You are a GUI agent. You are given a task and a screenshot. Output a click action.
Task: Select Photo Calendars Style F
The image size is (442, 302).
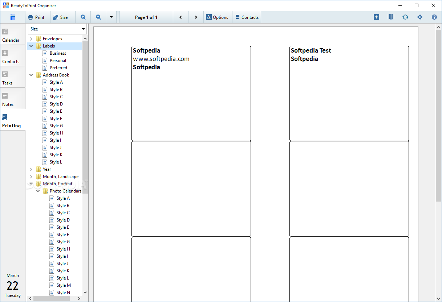62,235
